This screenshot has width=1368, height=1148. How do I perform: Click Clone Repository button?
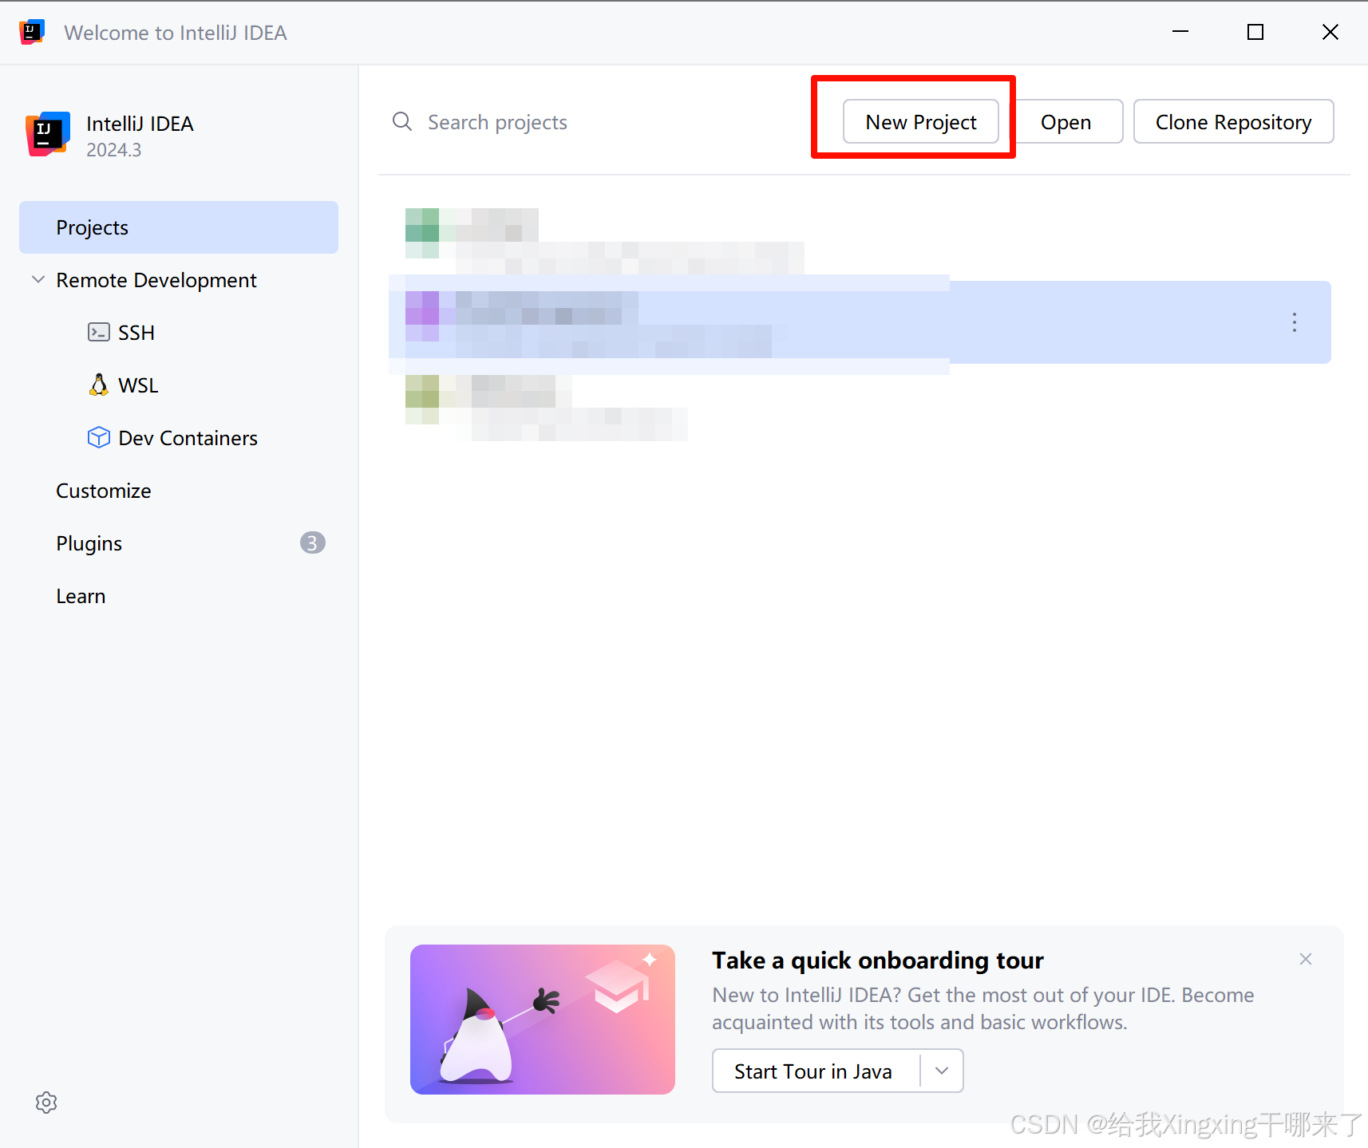click(x=1233, y=122)
